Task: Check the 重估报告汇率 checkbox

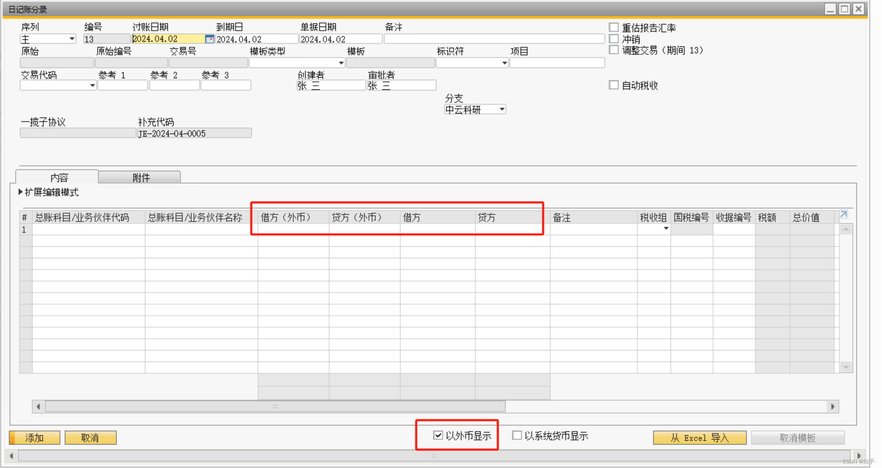Action: click(x=614, y=27)
